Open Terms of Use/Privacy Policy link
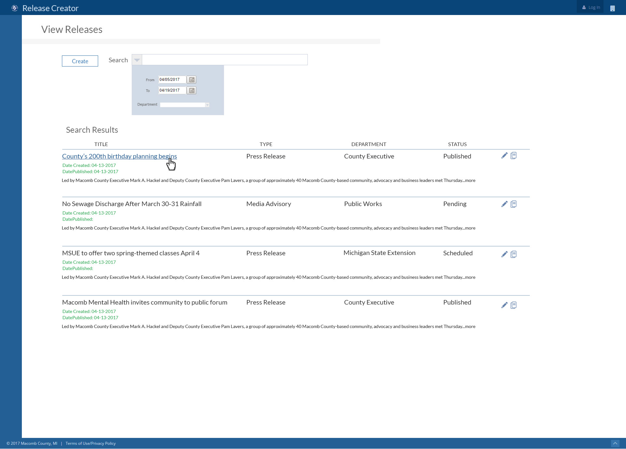 point(90,443)
